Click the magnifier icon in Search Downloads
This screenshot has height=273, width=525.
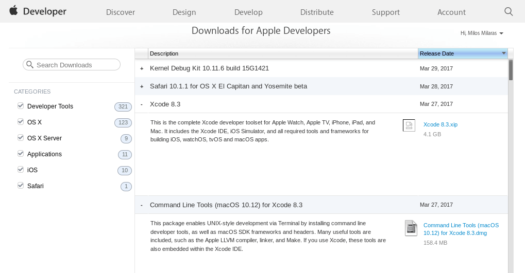click(30, 64)
